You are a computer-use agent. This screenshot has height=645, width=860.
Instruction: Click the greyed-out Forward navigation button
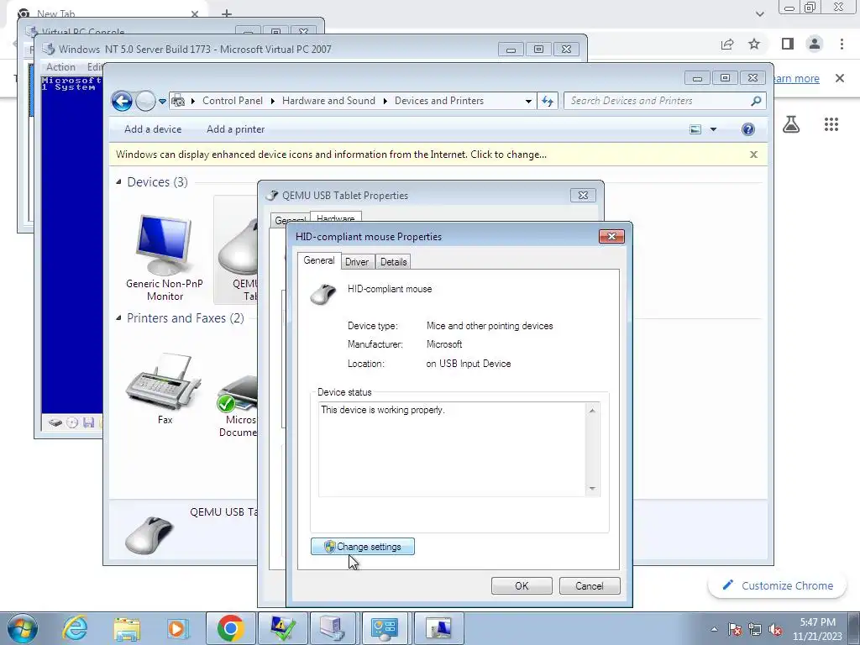[145, 101]
